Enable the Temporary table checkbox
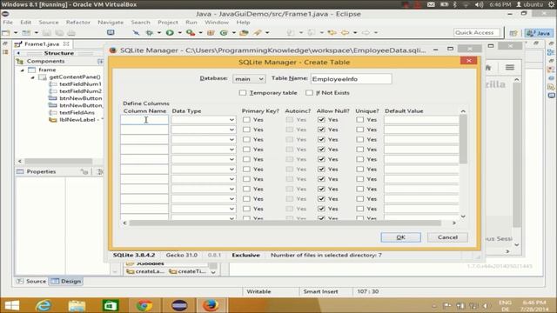Viewport: 557px width, 313px height. [x=243, y=93]
